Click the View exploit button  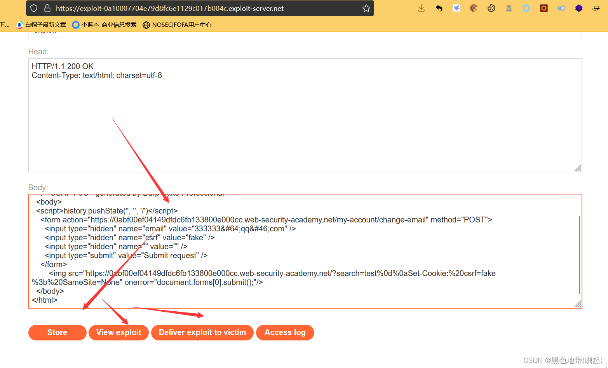(x=119, y=333)
